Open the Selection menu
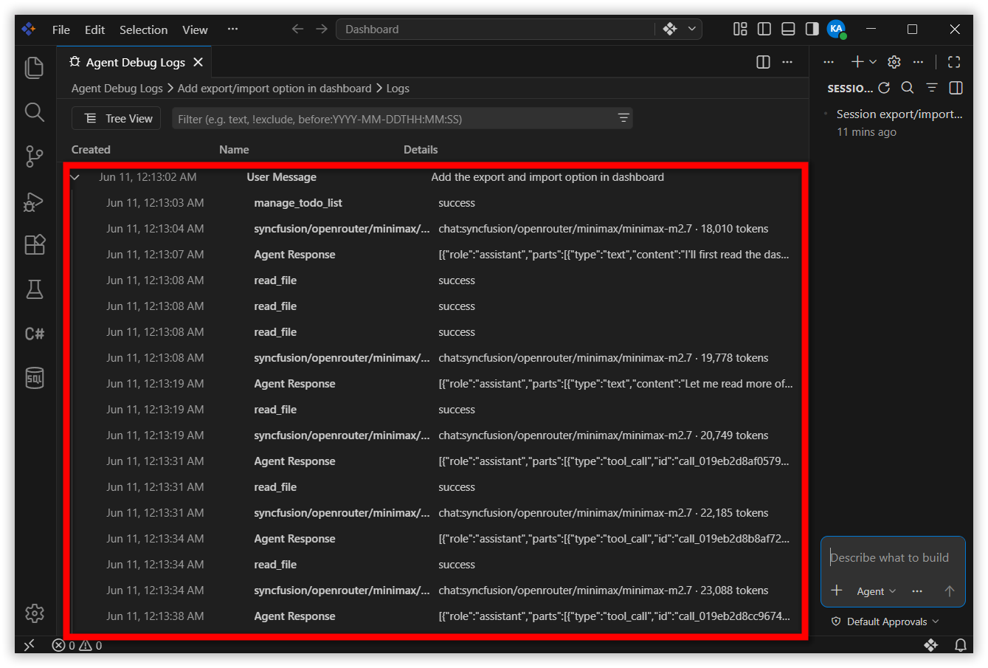 143,30
